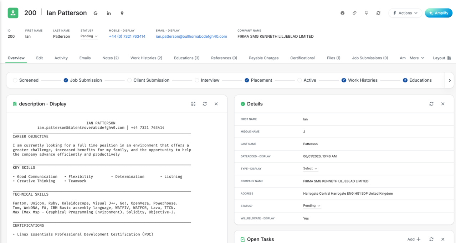
Task: Open the Actions dropdown menu
Action: (x=405, y=13)
